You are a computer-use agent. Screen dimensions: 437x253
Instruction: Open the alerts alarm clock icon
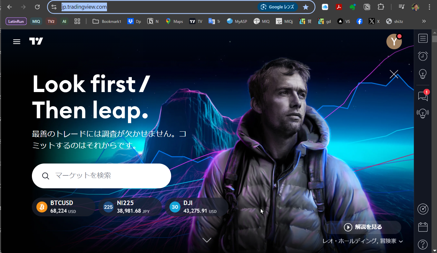point(423,56)
